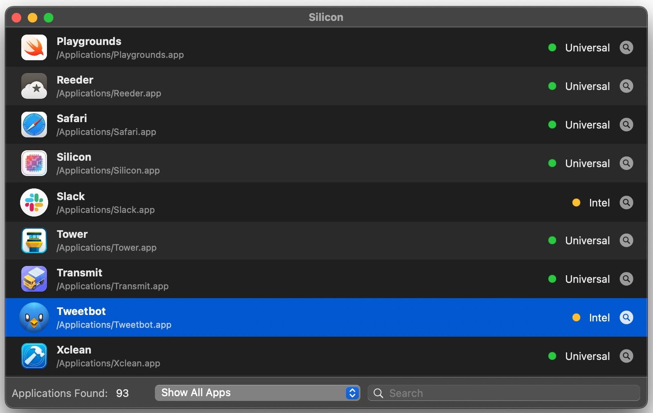653x413 pixels.
Task: Select the Reeder app name
Action: pyautogui.click(x=75, y=80)
